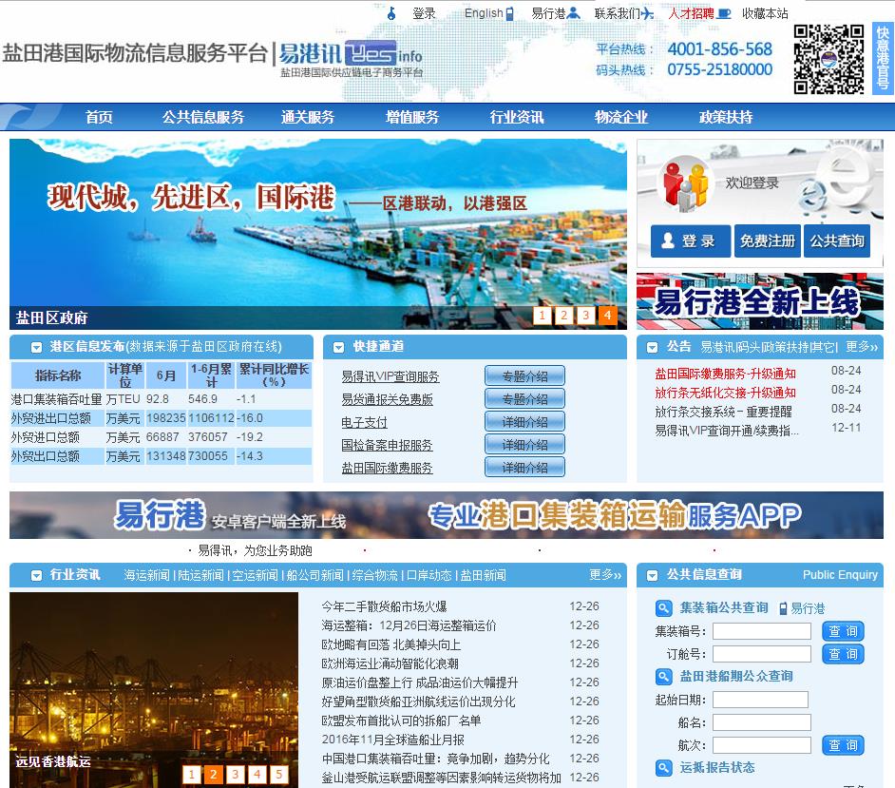Click the 公共查询 button
The width and height of the screenshot is (895, 788).
click(837, 241)
